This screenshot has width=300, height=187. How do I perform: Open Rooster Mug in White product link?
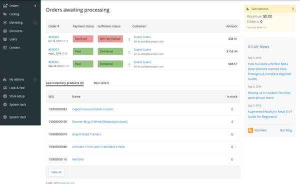coord(99,121)
